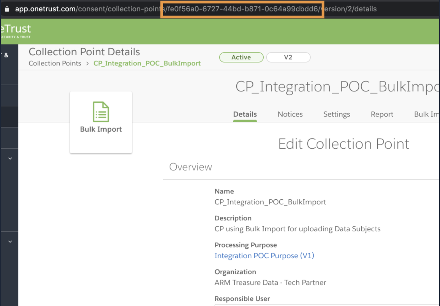Go to the Settings tab

[336, 114]
